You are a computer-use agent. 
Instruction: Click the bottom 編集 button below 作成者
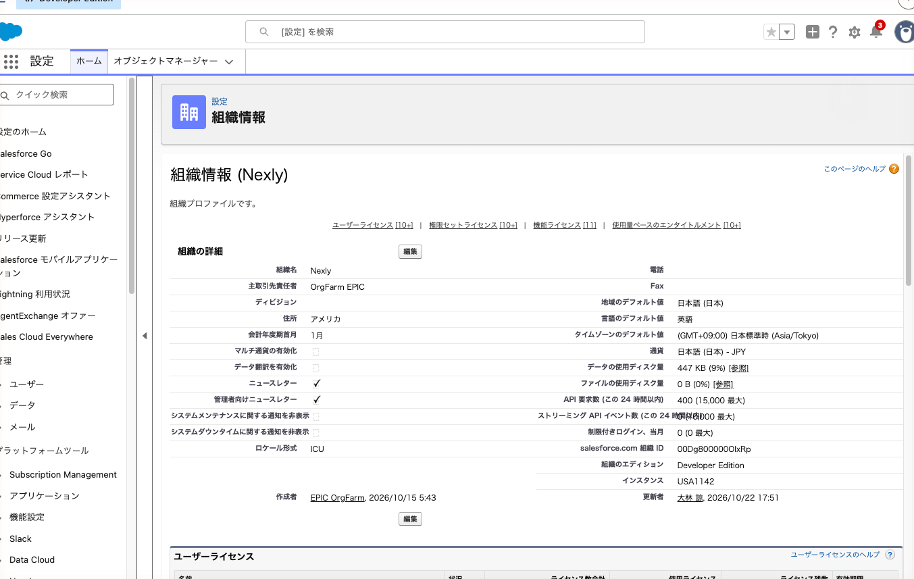click(410, 519)
